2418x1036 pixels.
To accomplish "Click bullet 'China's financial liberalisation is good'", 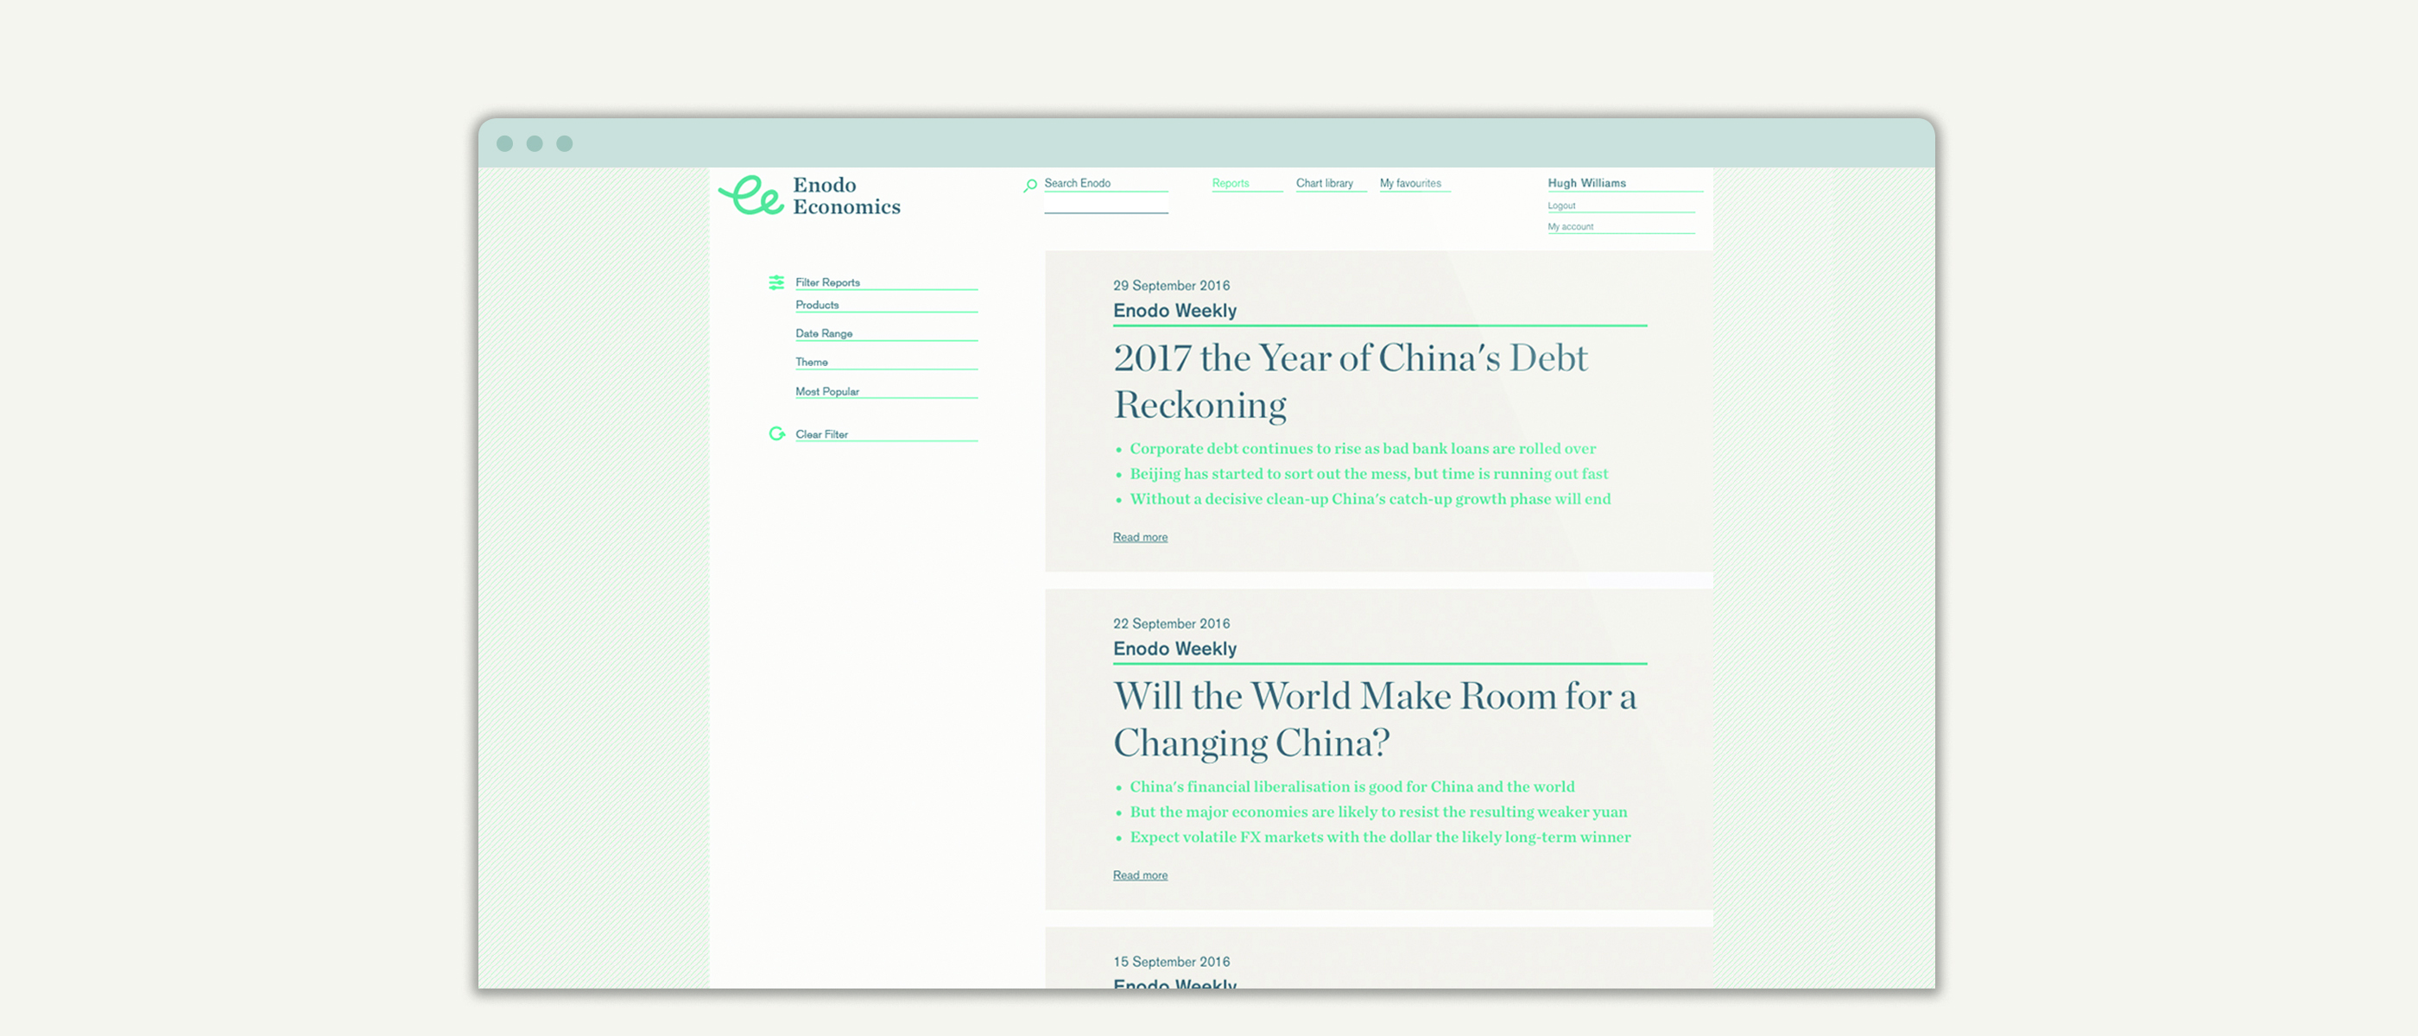I will 1351,786.
